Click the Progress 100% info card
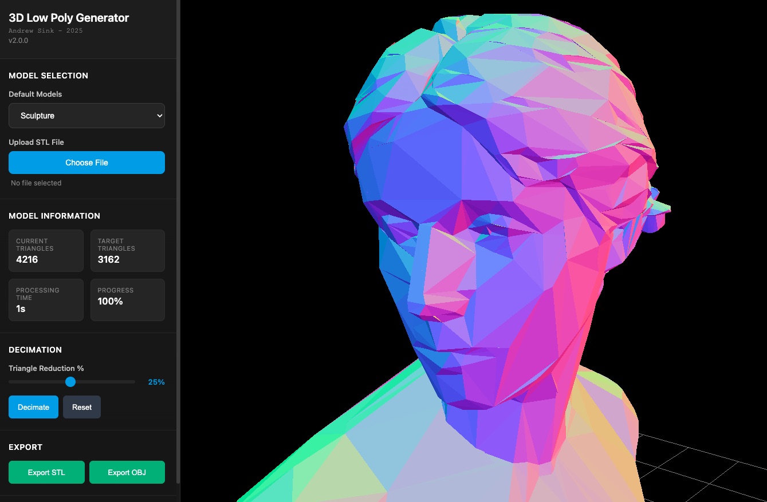Screen dimensions: 767x502 click(x=127, y=300)
